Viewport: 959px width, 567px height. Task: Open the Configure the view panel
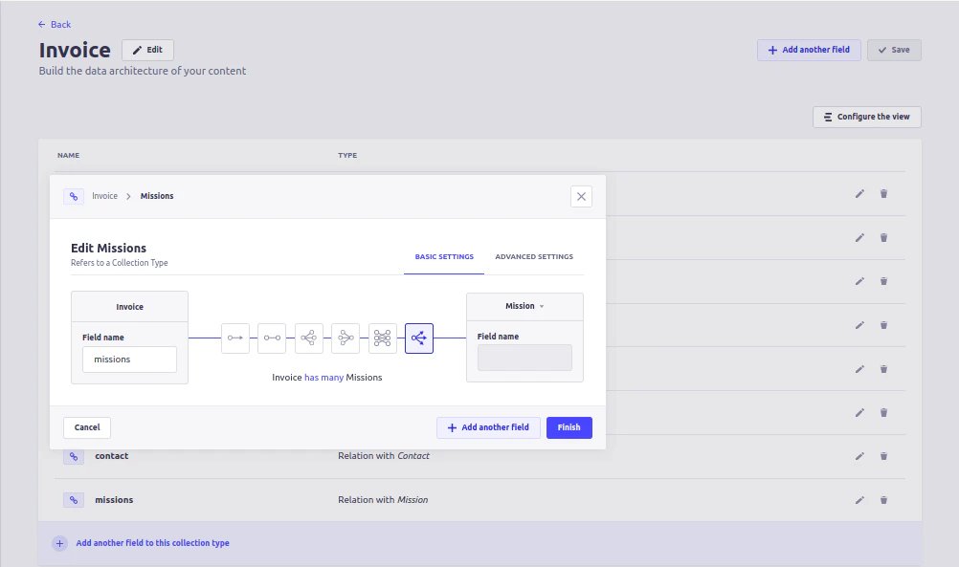coord(866,116)
